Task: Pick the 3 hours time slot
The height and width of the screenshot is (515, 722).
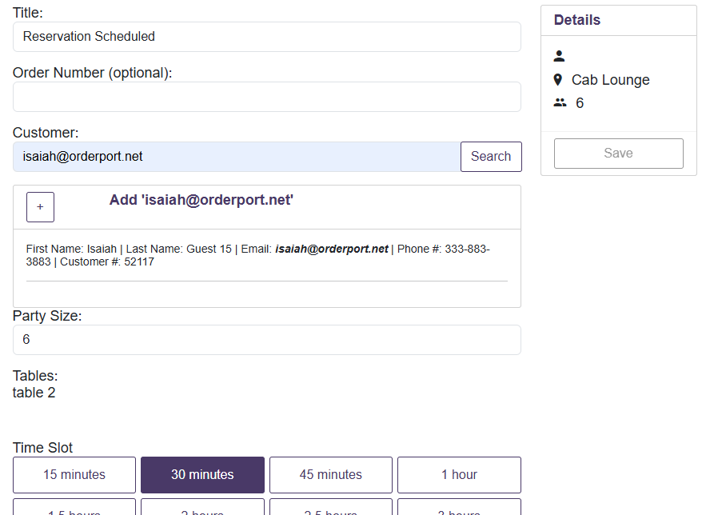Action: [x=459, y=509]
